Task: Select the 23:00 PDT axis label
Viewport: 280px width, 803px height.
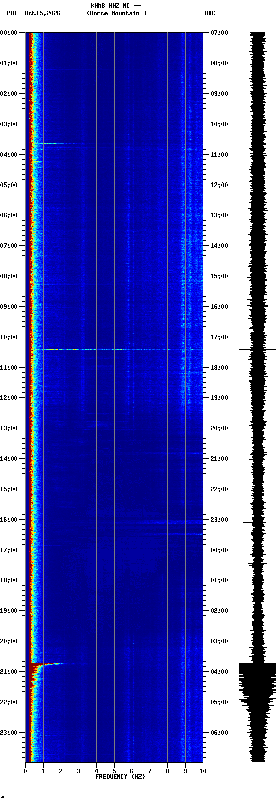Action: [x=9, y=733]
